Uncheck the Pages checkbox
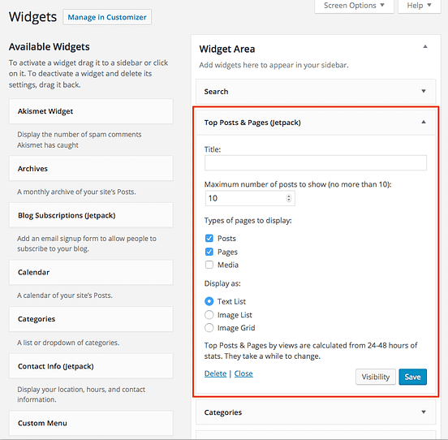 pyautogui.click(x=209, y=252)
